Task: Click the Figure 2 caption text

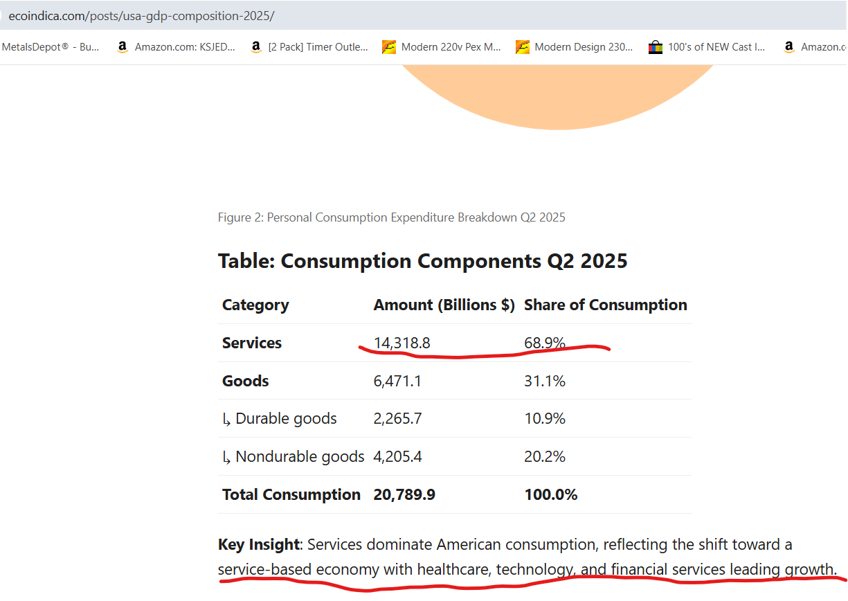Action: click(x=391, y=217)
